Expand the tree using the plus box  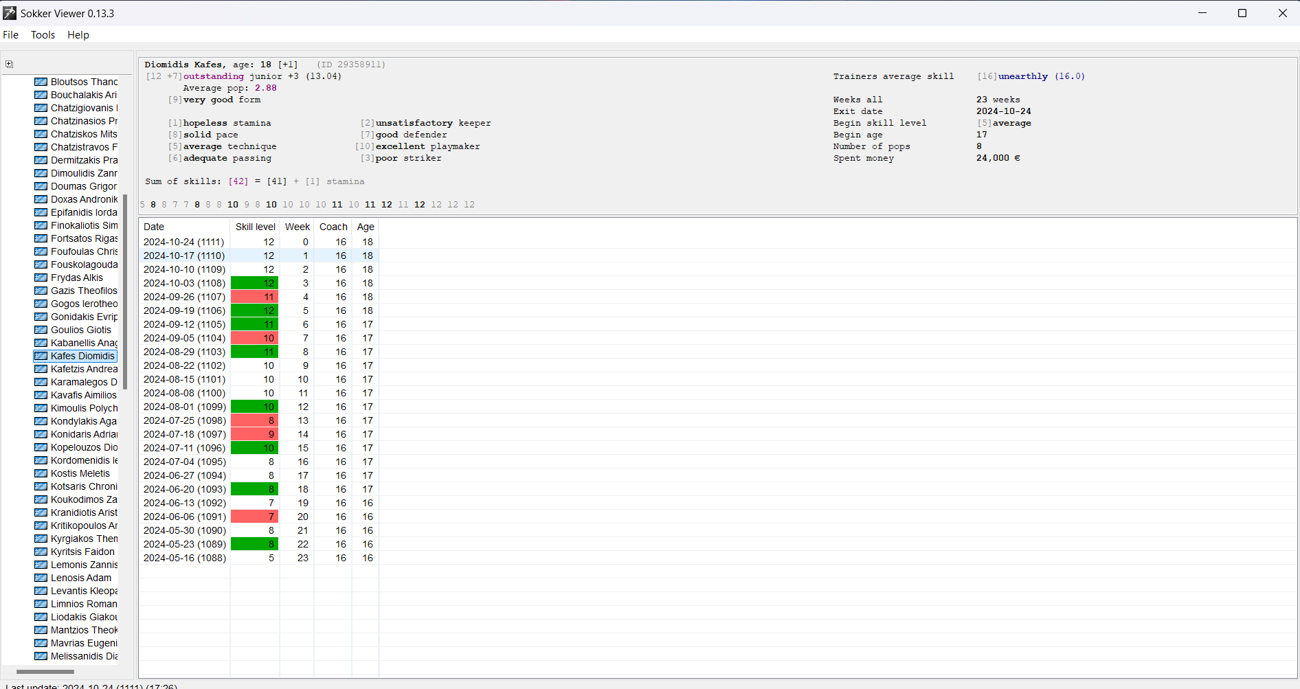tap(9, 64)
